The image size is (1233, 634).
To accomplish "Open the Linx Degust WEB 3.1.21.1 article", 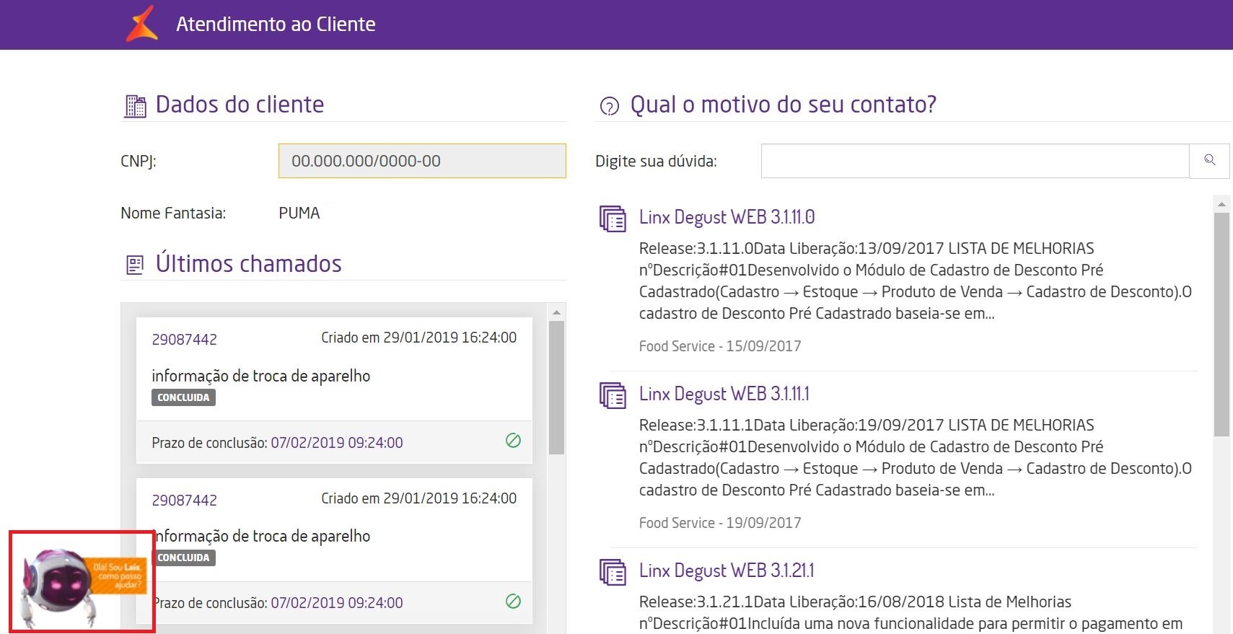I will pyautogui.click(x=726, y=571).
